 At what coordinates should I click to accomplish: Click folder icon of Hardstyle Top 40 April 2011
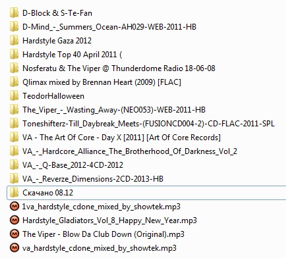click(x=14, y=55)
